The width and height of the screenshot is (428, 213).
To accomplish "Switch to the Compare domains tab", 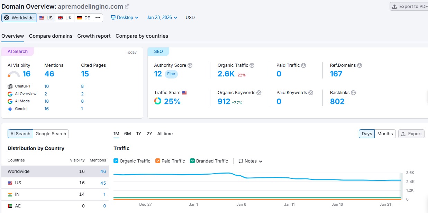I will point(51,36).
